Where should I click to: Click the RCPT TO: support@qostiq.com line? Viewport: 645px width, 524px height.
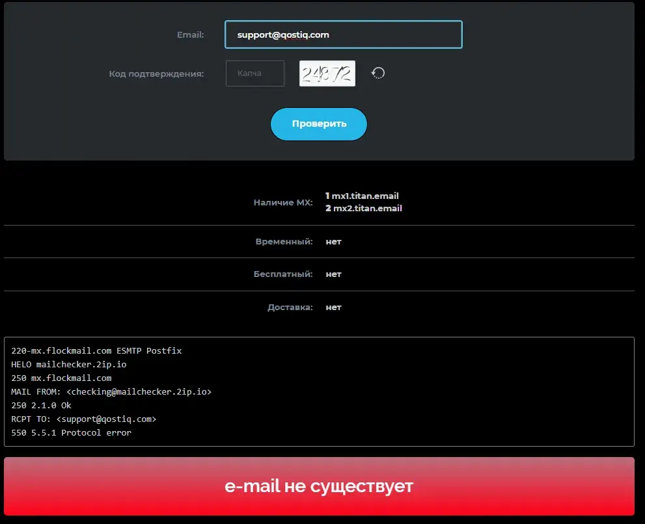pyautogui.click(x=83, y=419)
